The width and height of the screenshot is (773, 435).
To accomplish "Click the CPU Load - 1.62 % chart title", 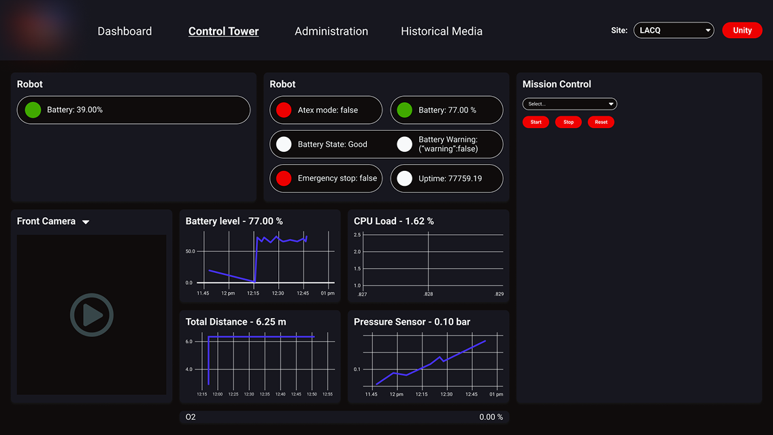I will (394, 221).
